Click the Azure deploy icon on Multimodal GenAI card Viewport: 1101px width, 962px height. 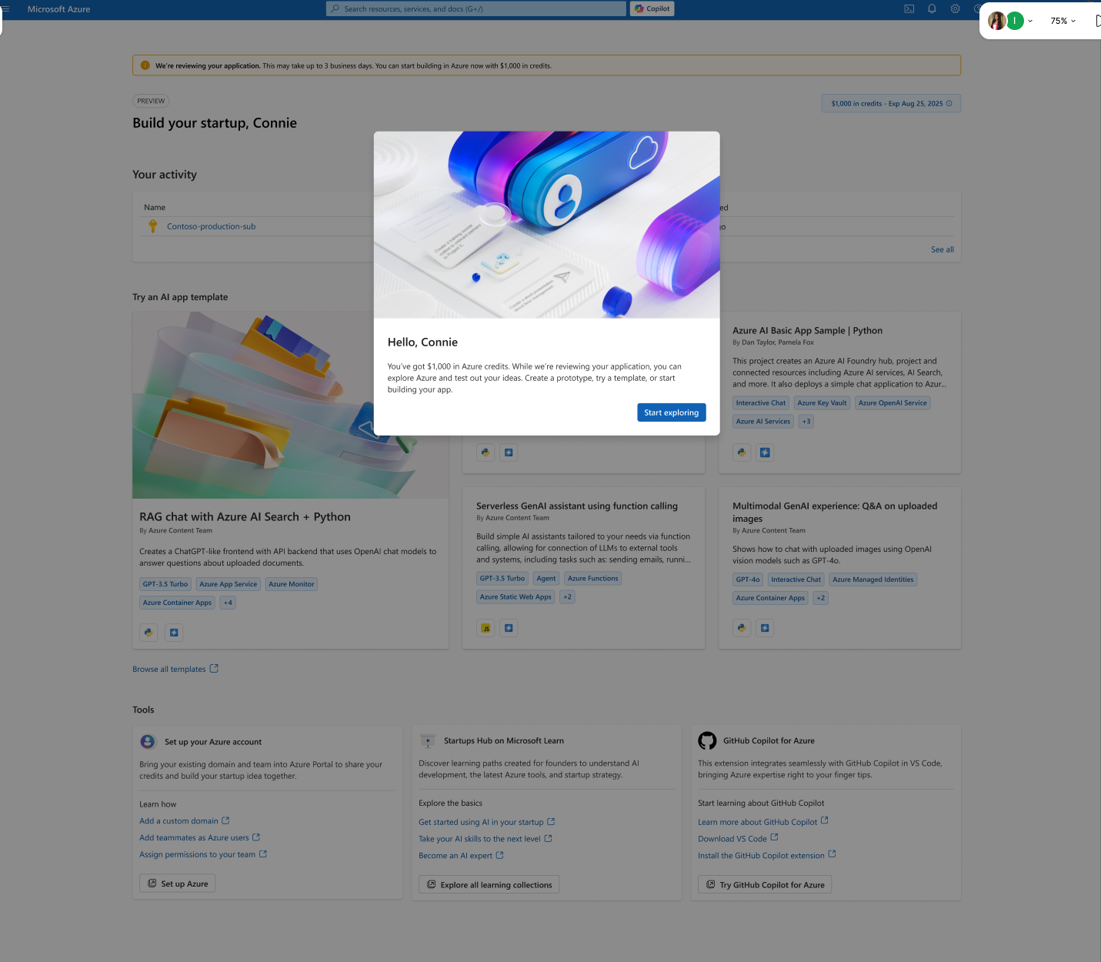765,628
